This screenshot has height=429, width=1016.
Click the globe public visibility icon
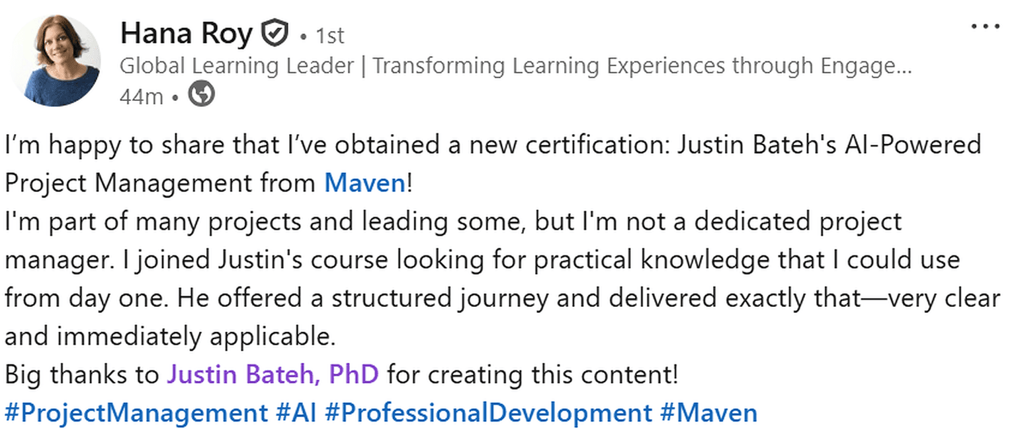coord(201,95)
